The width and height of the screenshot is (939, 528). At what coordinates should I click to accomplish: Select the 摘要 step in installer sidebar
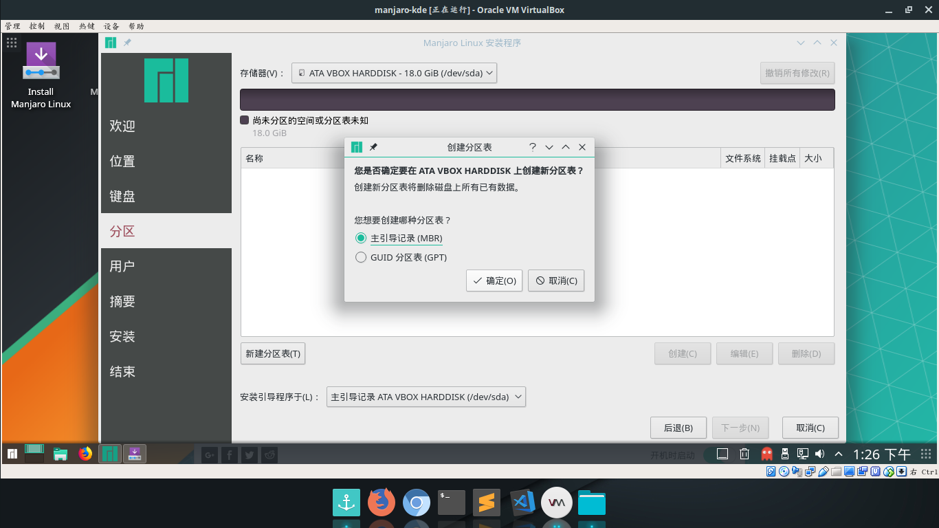(166, 301)
